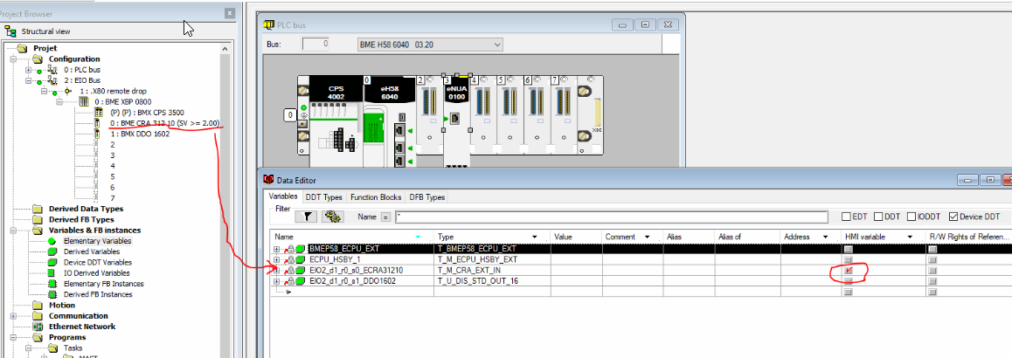Toggle the DDT filter checkbox
Viewport: 1012px width, 358px height.
877,217
